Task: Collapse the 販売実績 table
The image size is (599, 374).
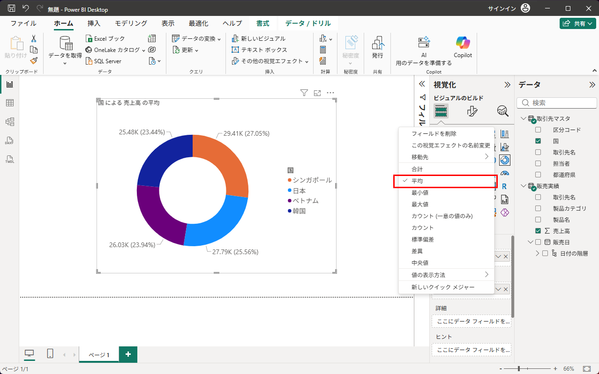Action: tap(524, 186)
